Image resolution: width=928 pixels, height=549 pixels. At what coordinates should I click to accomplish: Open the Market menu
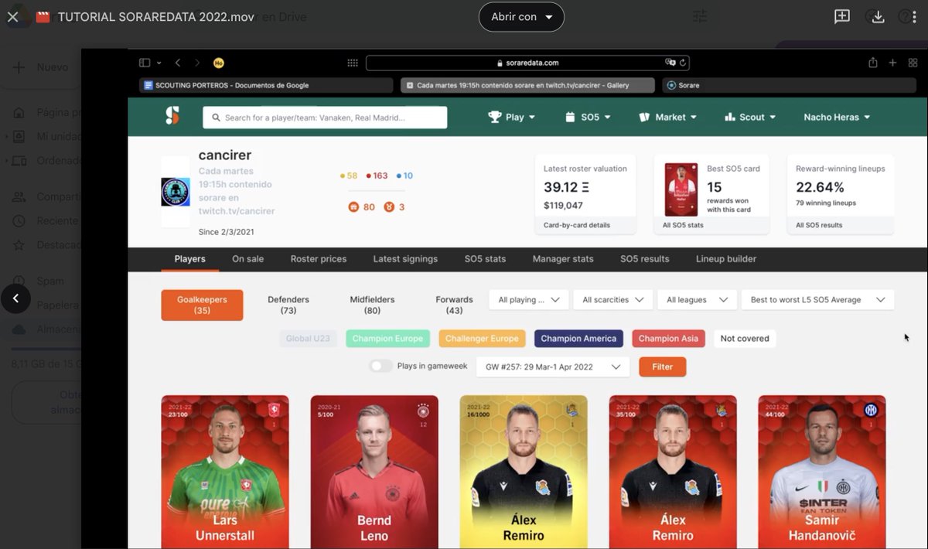[668, 117]
